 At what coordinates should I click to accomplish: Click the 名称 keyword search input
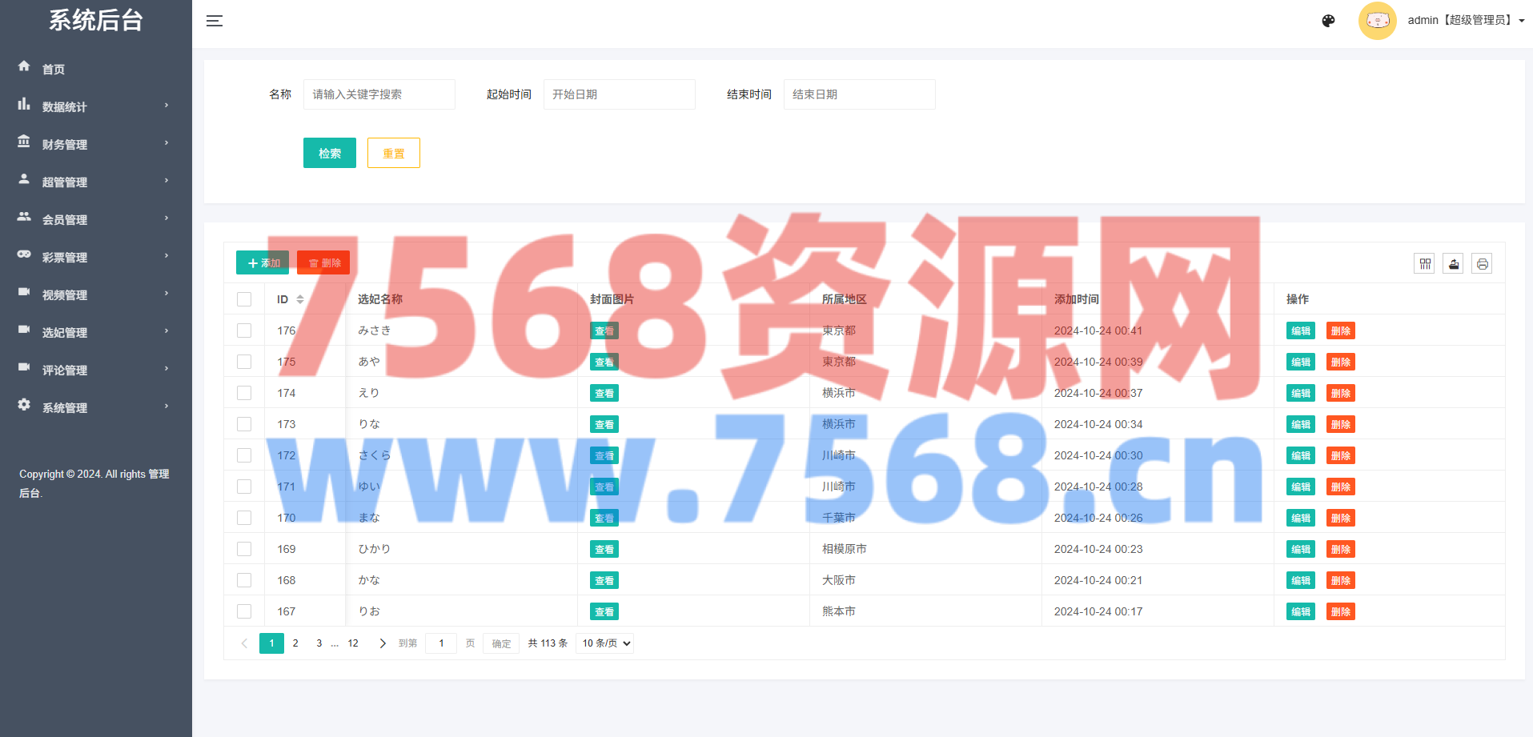[379, 94]
